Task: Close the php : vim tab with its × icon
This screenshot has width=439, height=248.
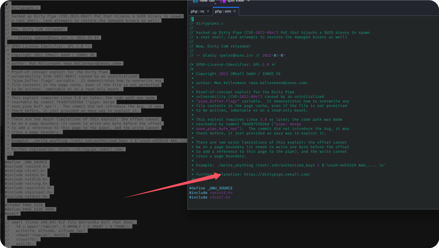Action: (x=235, y=11)
